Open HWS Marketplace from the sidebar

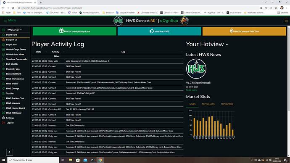click(x=15, y=79)
